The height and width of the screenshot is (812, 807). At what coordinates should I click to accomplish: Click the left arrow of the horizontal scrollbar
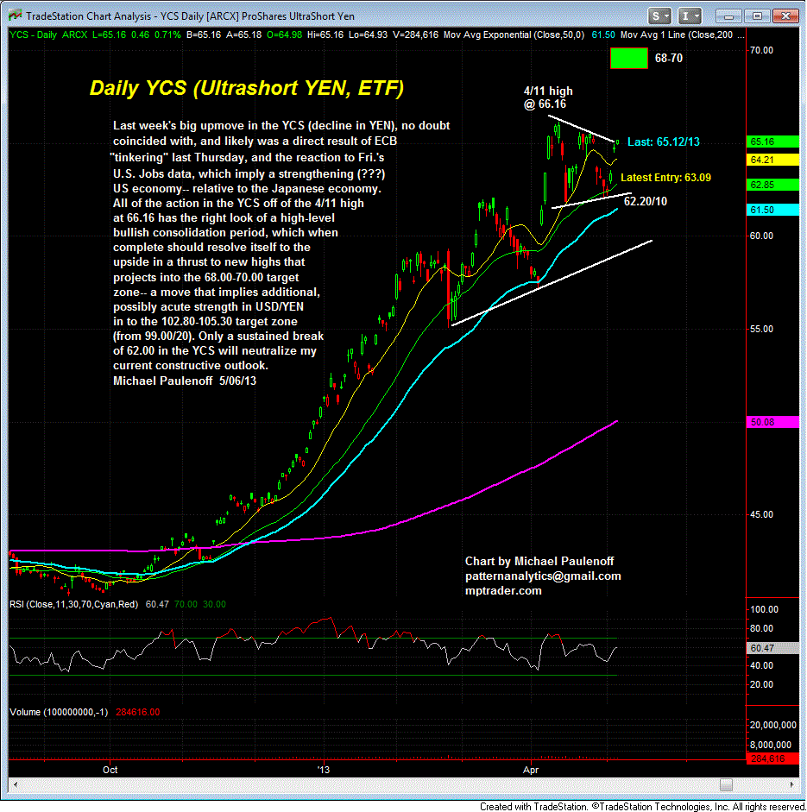(15, 784)
